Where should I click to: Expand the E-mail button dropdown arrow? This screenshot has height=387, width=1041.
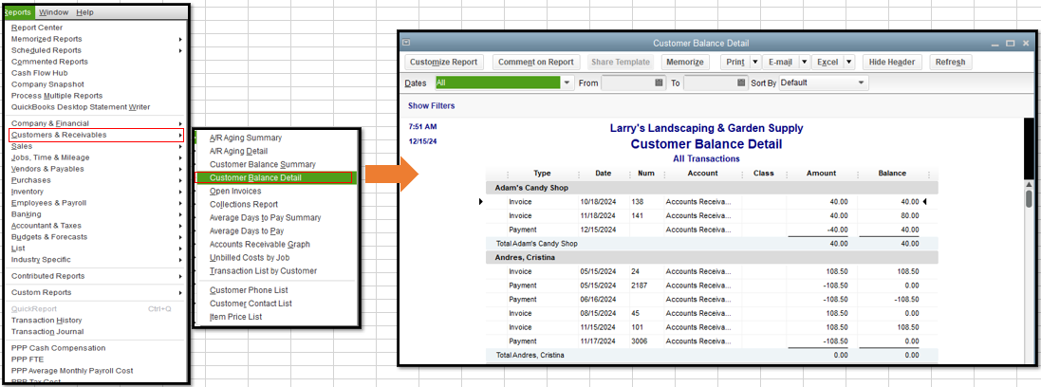point(803,63)
